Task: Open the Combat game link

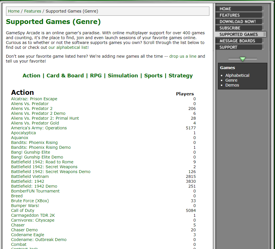Action: click(x=19, y=245)
